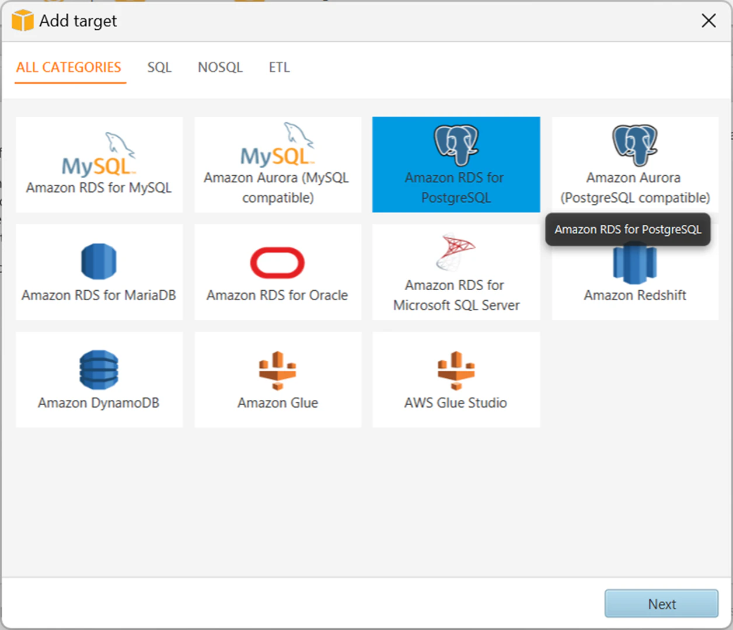The width and height of the screenshot is (733, 630).
Task: Click the 'Add target' title text
Action: [x=78, y=21]
